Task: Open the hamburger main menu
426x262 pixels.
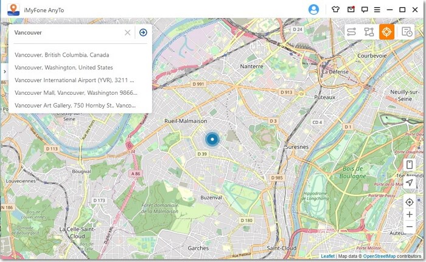Action: tap(377, 10)
